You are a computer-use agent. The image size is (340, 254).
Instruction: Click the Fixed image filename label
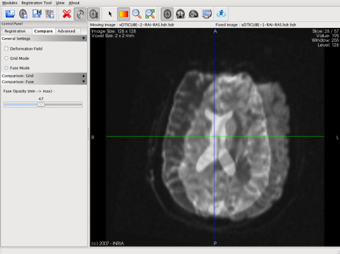pos(256,25)
